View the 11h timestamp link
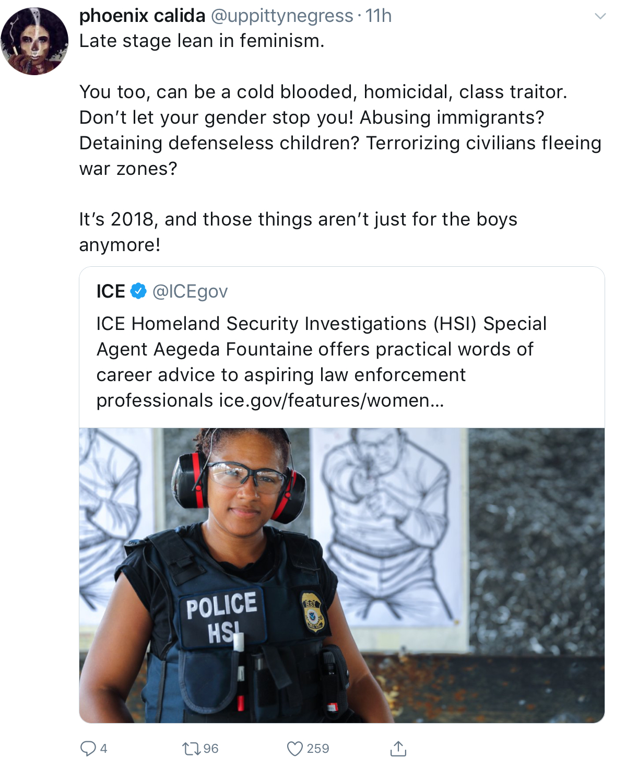The image size is (626, 769). [x=379, y=16]
